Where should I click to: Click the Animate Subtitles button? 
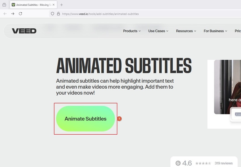point(85,119)
